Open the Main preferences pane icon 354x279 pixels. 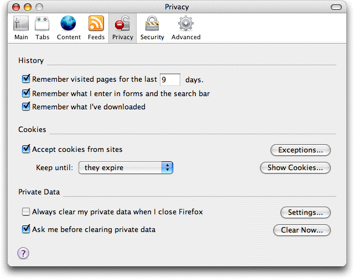coord(21,25)
